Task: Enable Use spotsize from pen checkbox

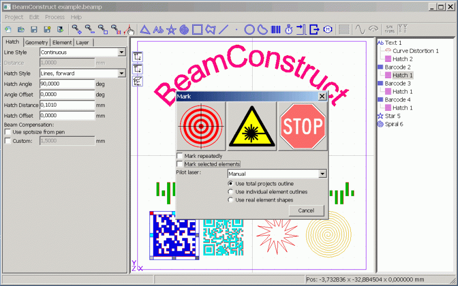Action: tap(8, 132)
